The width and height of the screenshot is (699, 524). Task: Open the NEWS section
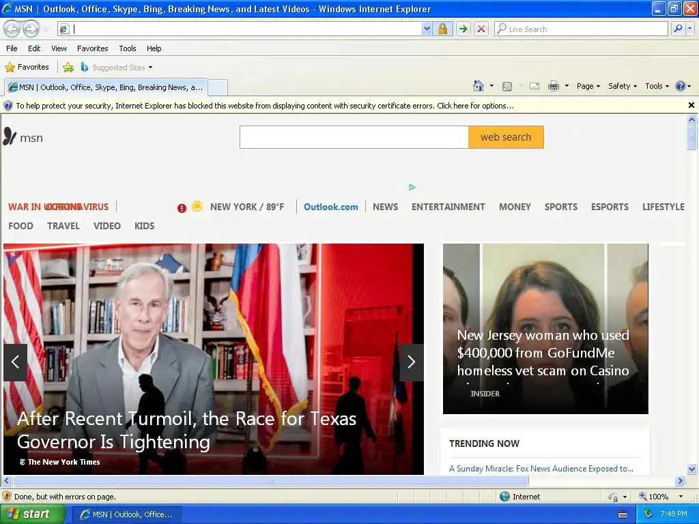[385, 207]
